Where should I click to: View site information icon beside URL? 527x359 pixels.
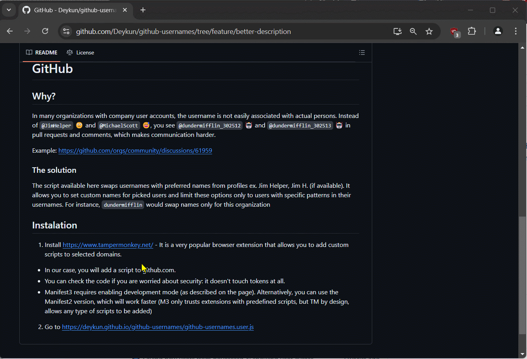pyautogui.click(x=66, y=32)
